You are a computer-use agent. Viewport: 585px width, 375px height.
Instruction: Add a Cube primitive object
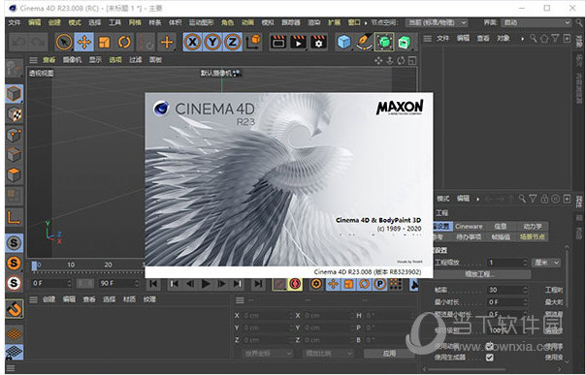point(343,42)
